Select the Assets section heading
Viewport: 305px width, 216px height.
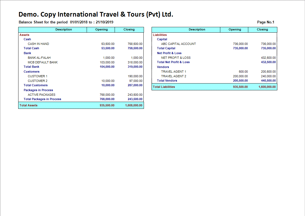[24, 35]
